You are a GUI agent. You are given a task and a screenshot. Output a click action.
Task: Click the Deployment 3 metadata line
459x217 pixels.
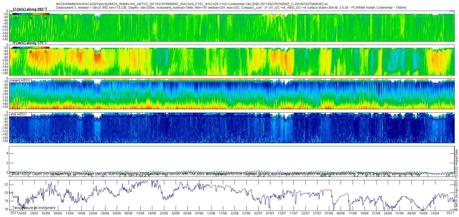click(231, 8)
